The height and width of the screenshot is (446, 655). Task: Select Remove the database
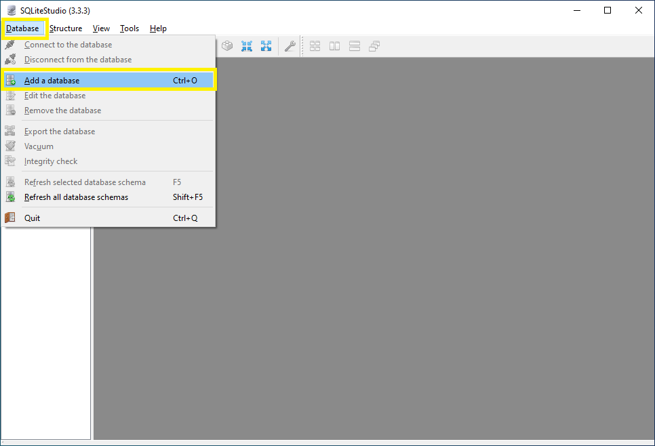(108, 110)
